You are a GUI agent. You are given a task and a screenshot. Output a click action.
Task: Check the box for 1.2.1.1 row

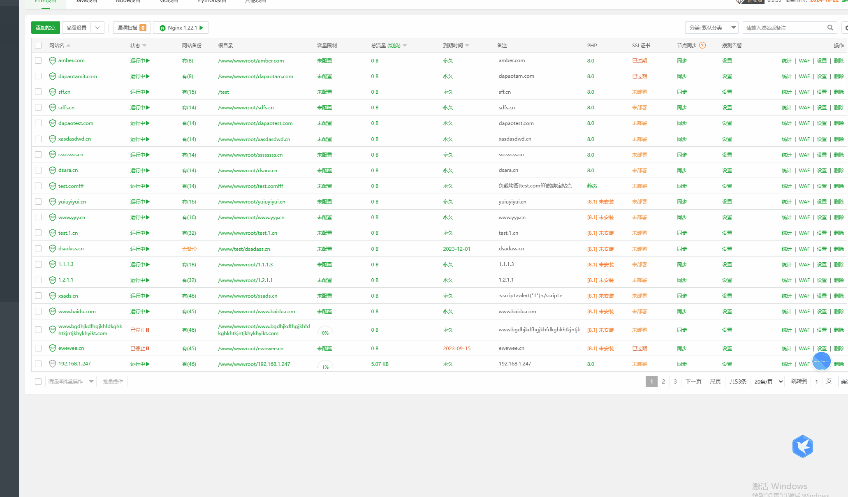coord(38,280)
